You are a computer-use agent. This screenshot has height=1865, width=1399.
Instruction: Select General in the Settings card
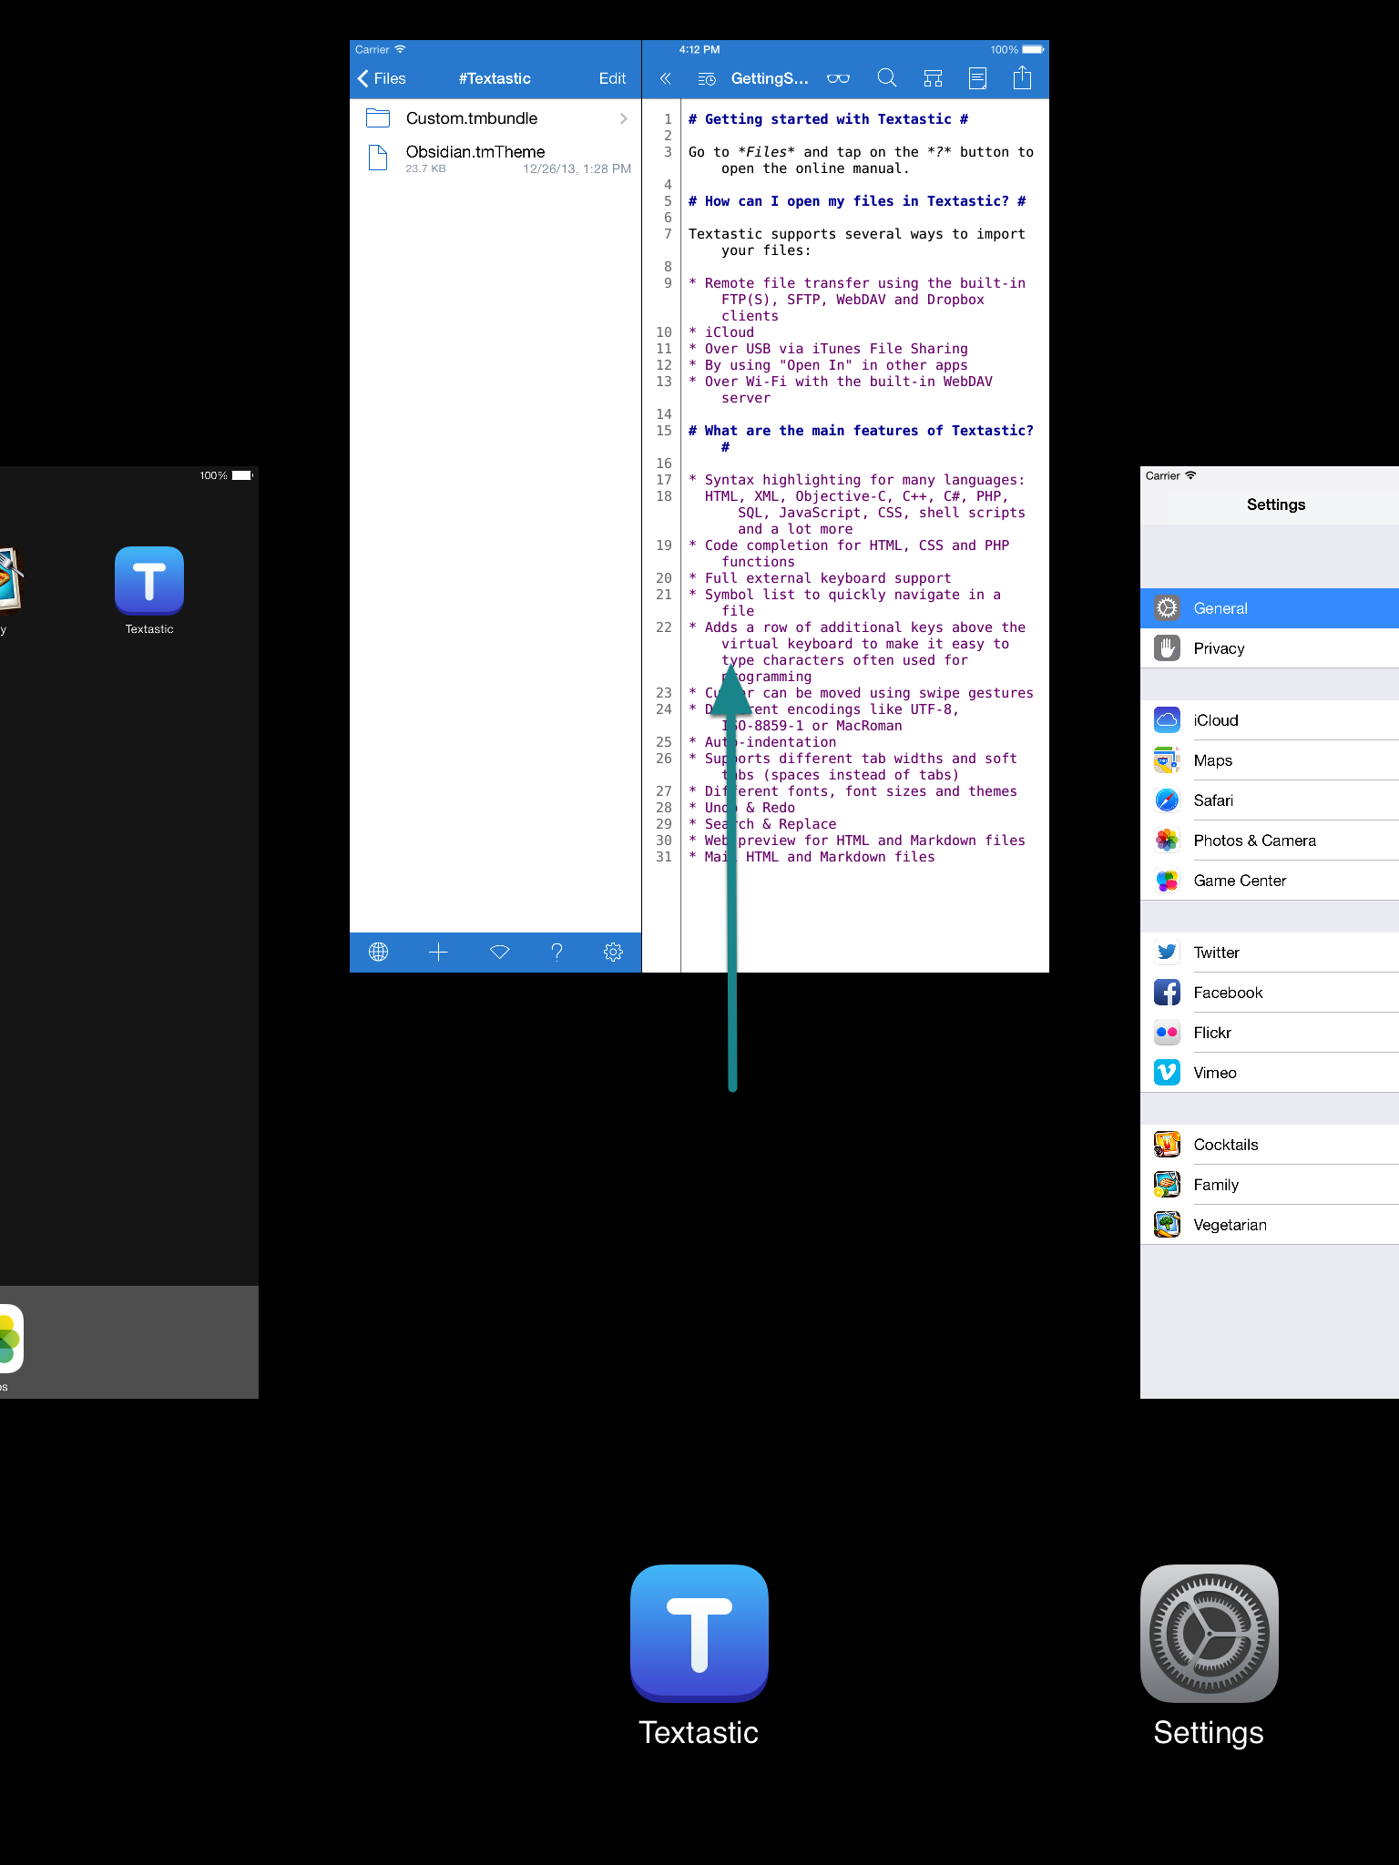click(1270, 608)
